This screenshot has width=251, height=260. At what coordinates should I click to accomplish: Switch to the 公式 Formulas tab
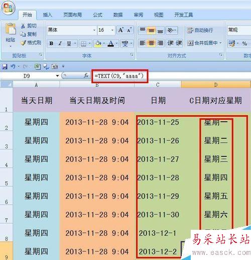coord(97,15)
